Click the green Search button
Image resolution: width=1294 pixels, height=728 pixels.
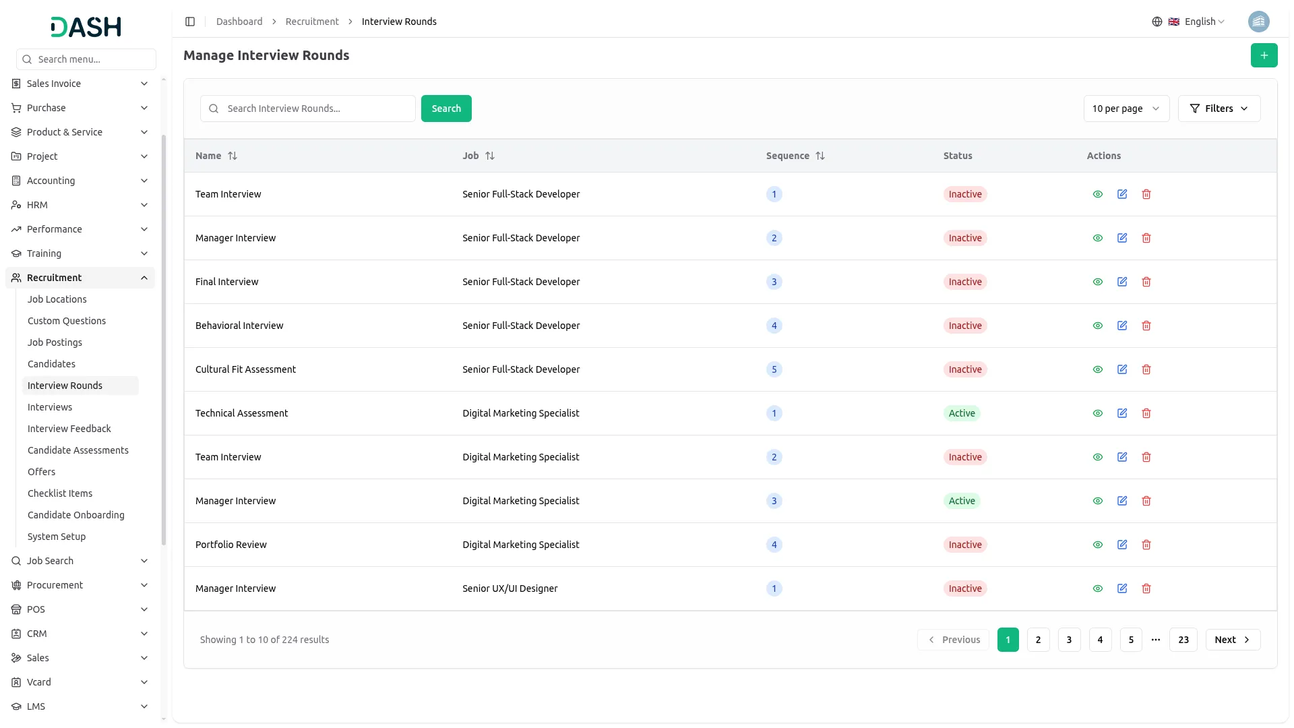point(446,109)
